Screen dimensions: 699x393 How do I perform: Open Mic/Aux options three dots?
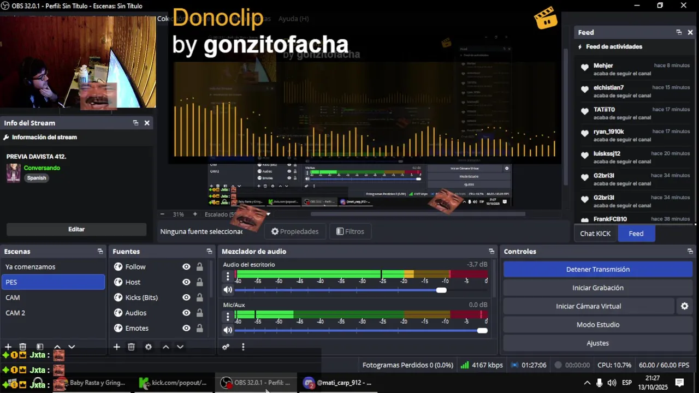(x=228, y=317)
